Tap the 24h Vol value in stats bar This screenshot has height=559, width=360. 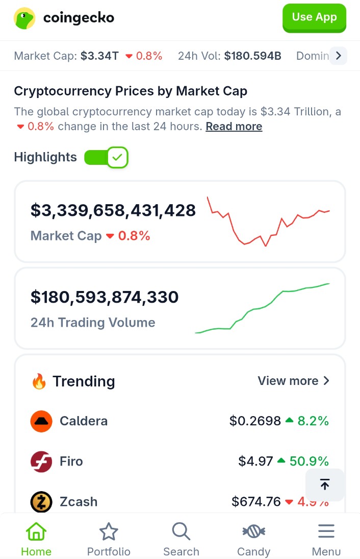coord(252,56)
